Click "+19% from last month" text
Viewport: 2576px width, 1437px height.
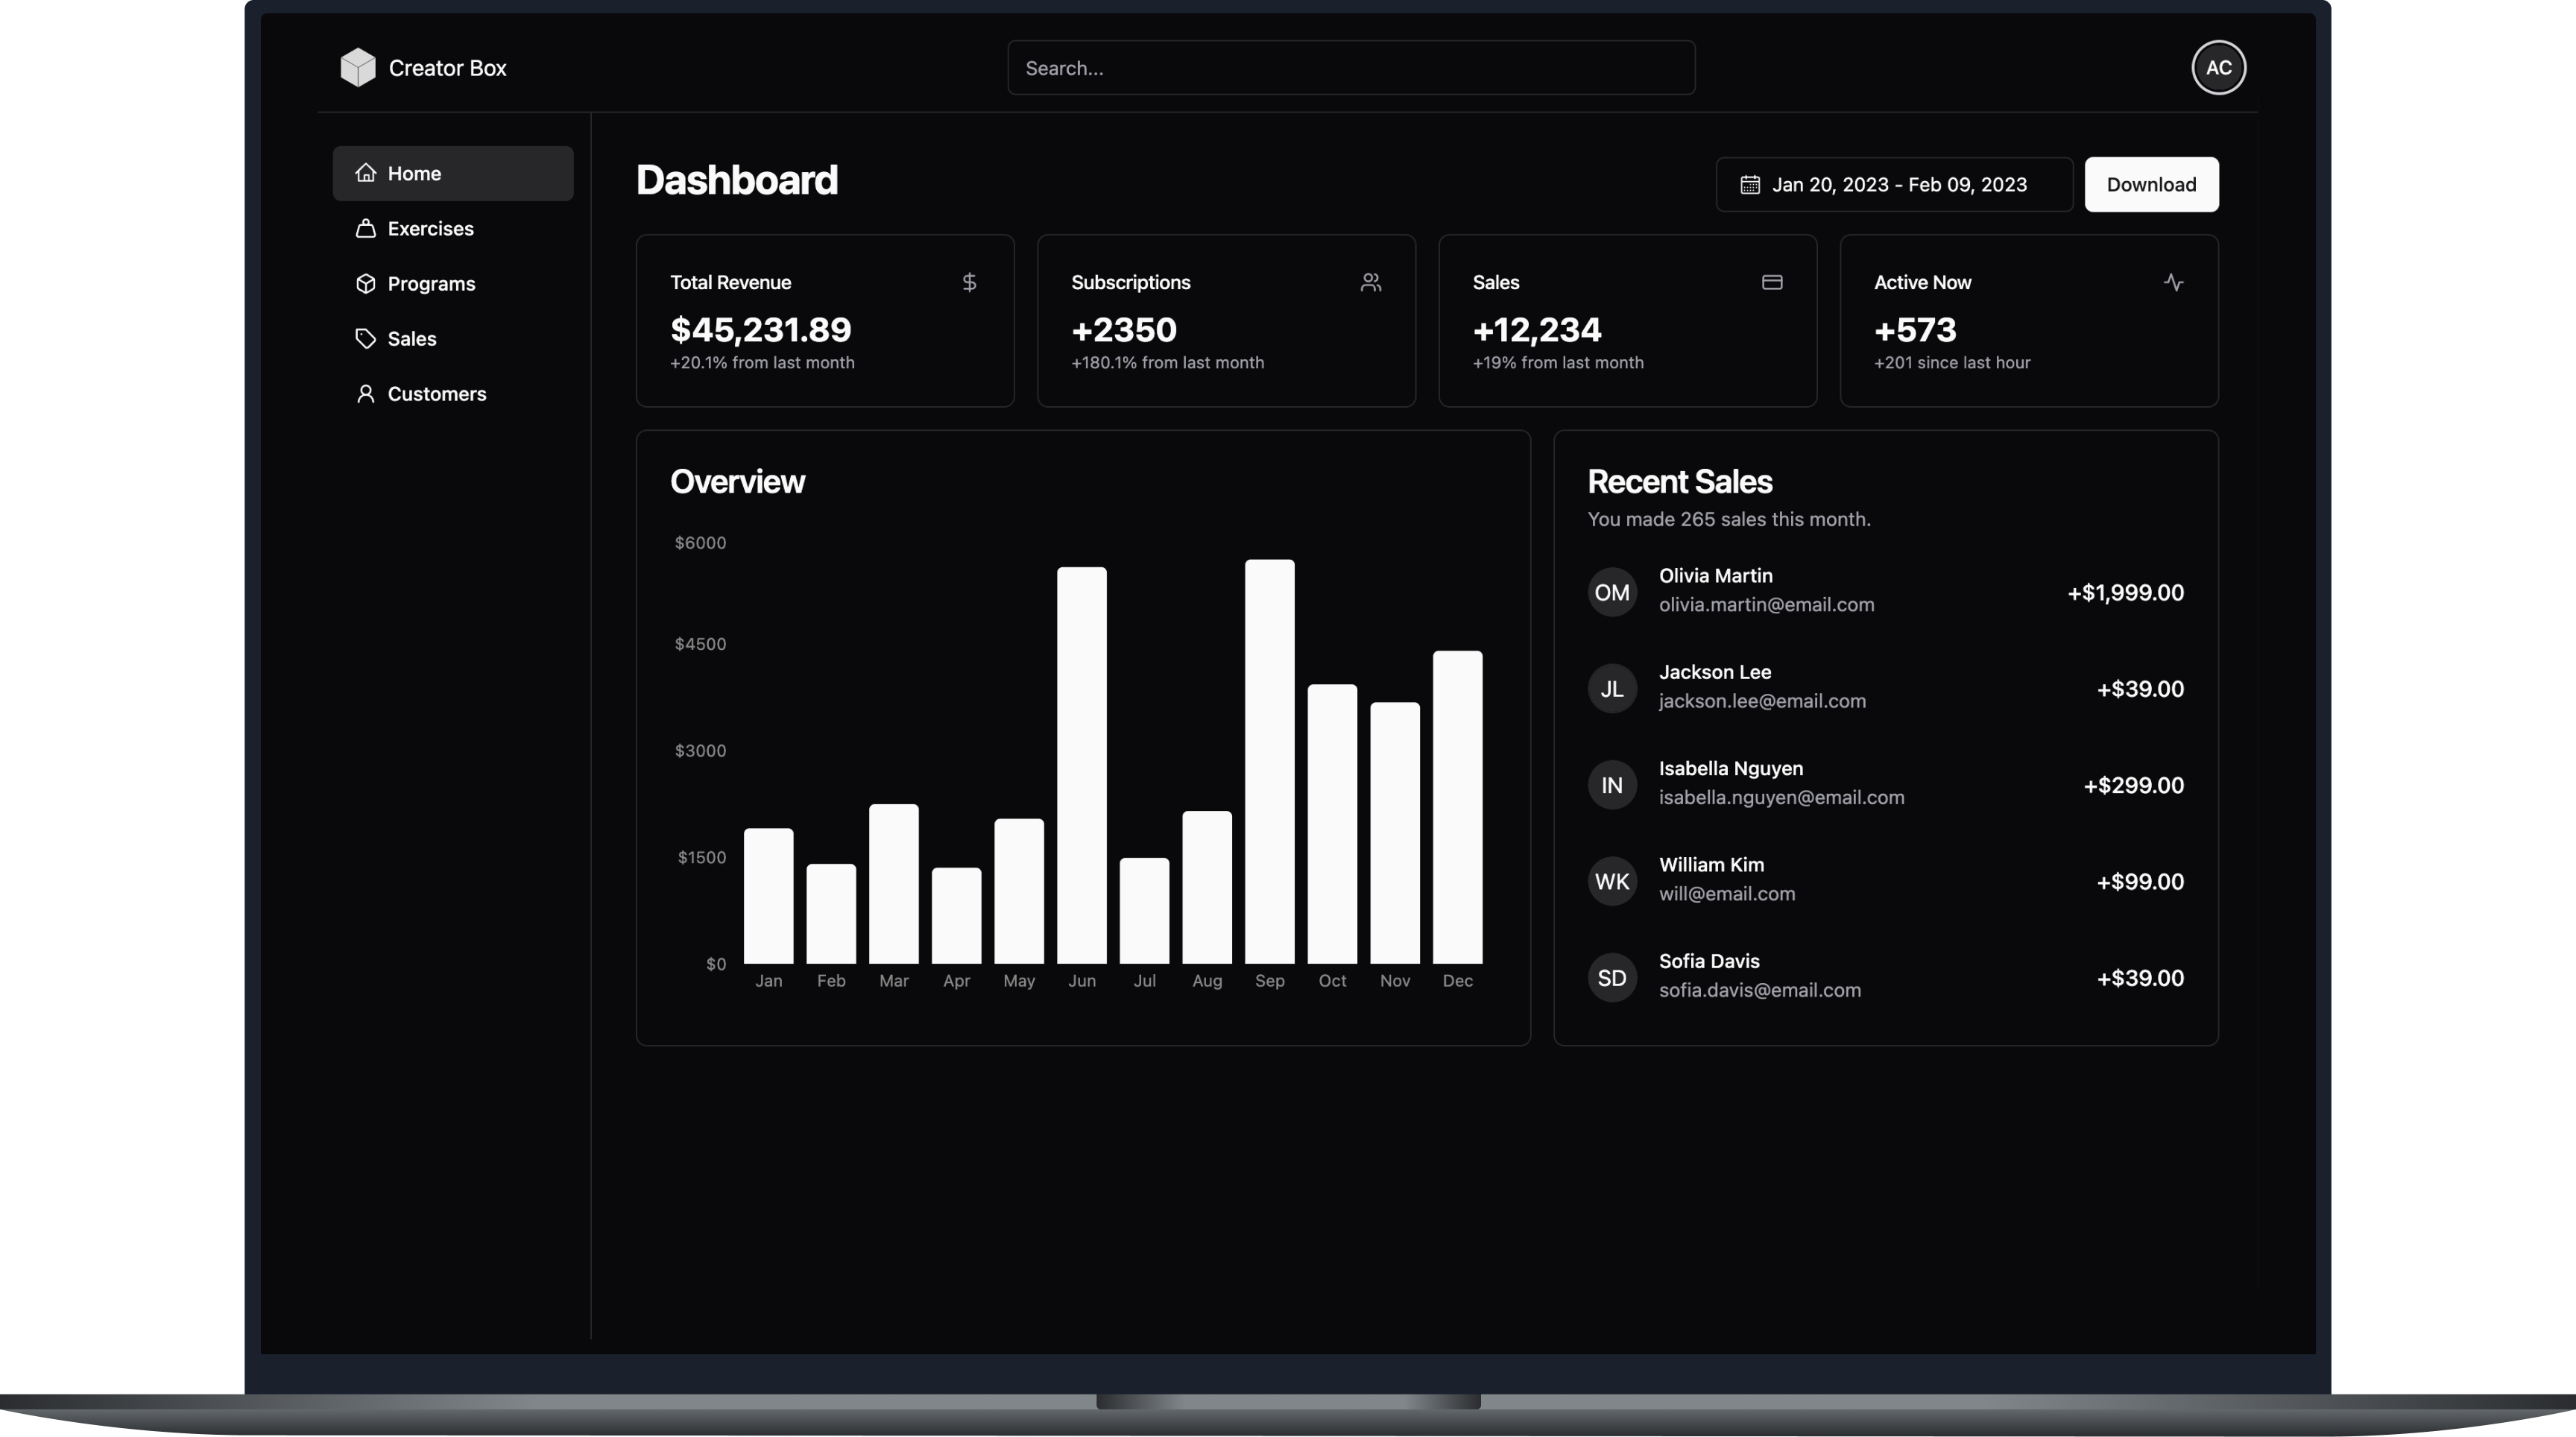click(1558, 362)
